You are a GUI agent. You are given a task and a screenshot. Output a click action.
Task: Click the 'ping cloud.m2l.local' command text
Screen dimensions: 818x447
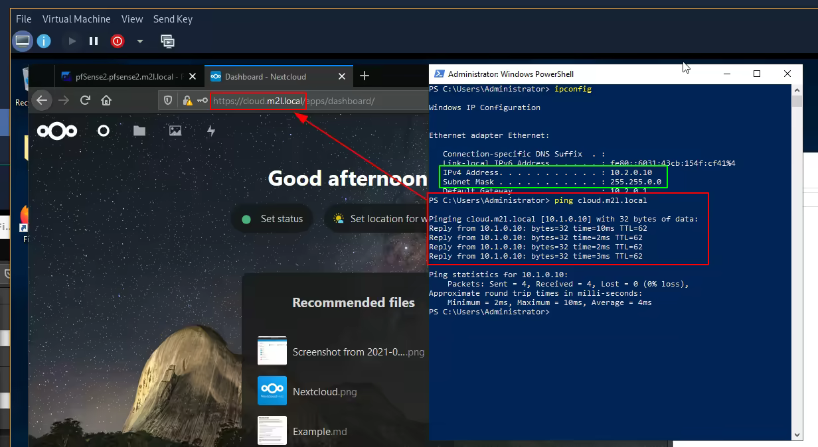(x=600, y=200)
